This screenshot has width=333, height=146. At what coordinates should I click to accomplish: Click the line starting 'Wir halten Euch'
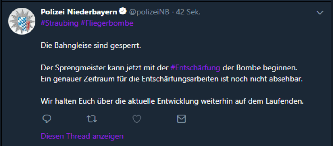pos(172,101)
